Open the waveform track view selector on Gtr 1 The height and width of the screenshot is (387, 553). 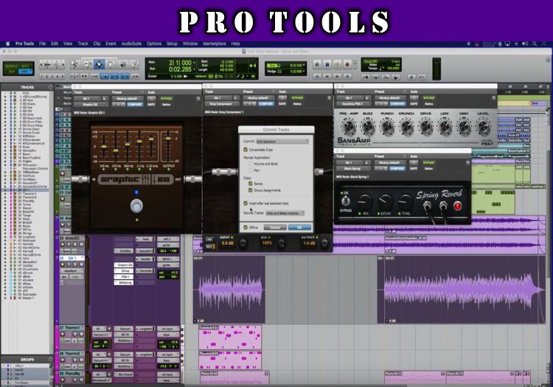point(72,271)
